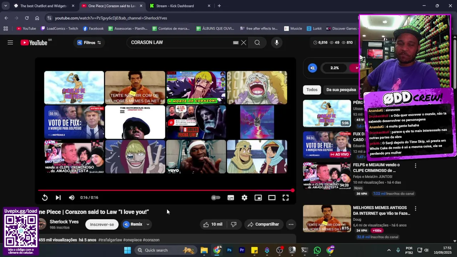Screen dimensions: 457x257
Task: Open the vevo end-screen video thumbnail
Action: click(x=196, y=157)
